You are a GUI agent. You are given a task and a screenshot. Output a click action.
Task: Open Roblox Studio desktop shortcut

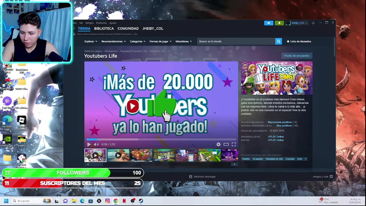[x=21, y=123]
